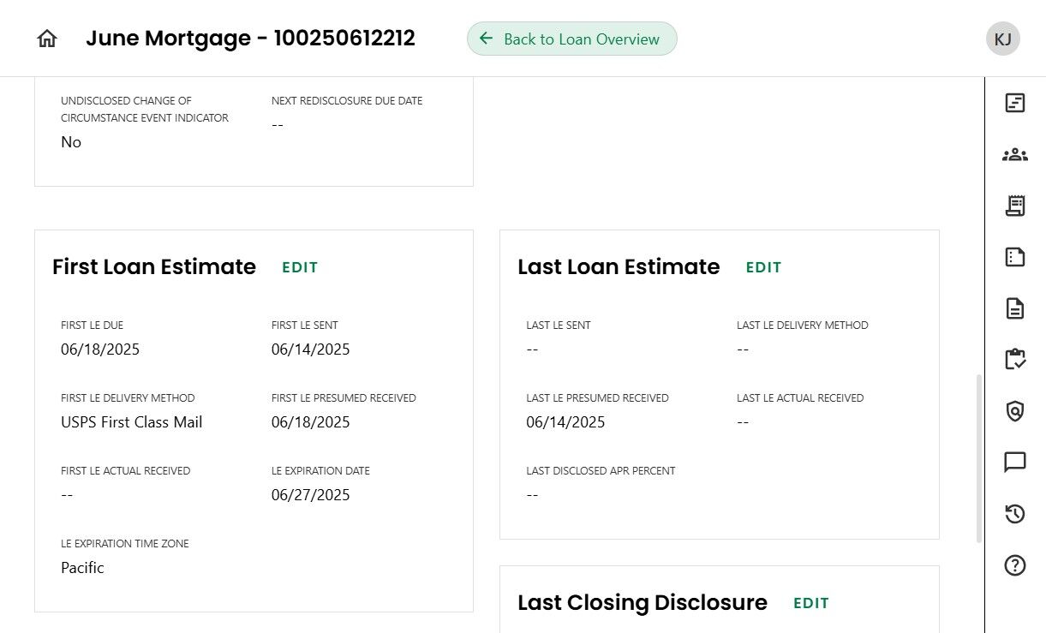Click the USPS First Class Mail value
Image resolution: width=1046 pixels, height=633 pixels.
pyautogui.click(x=132, y=422)
